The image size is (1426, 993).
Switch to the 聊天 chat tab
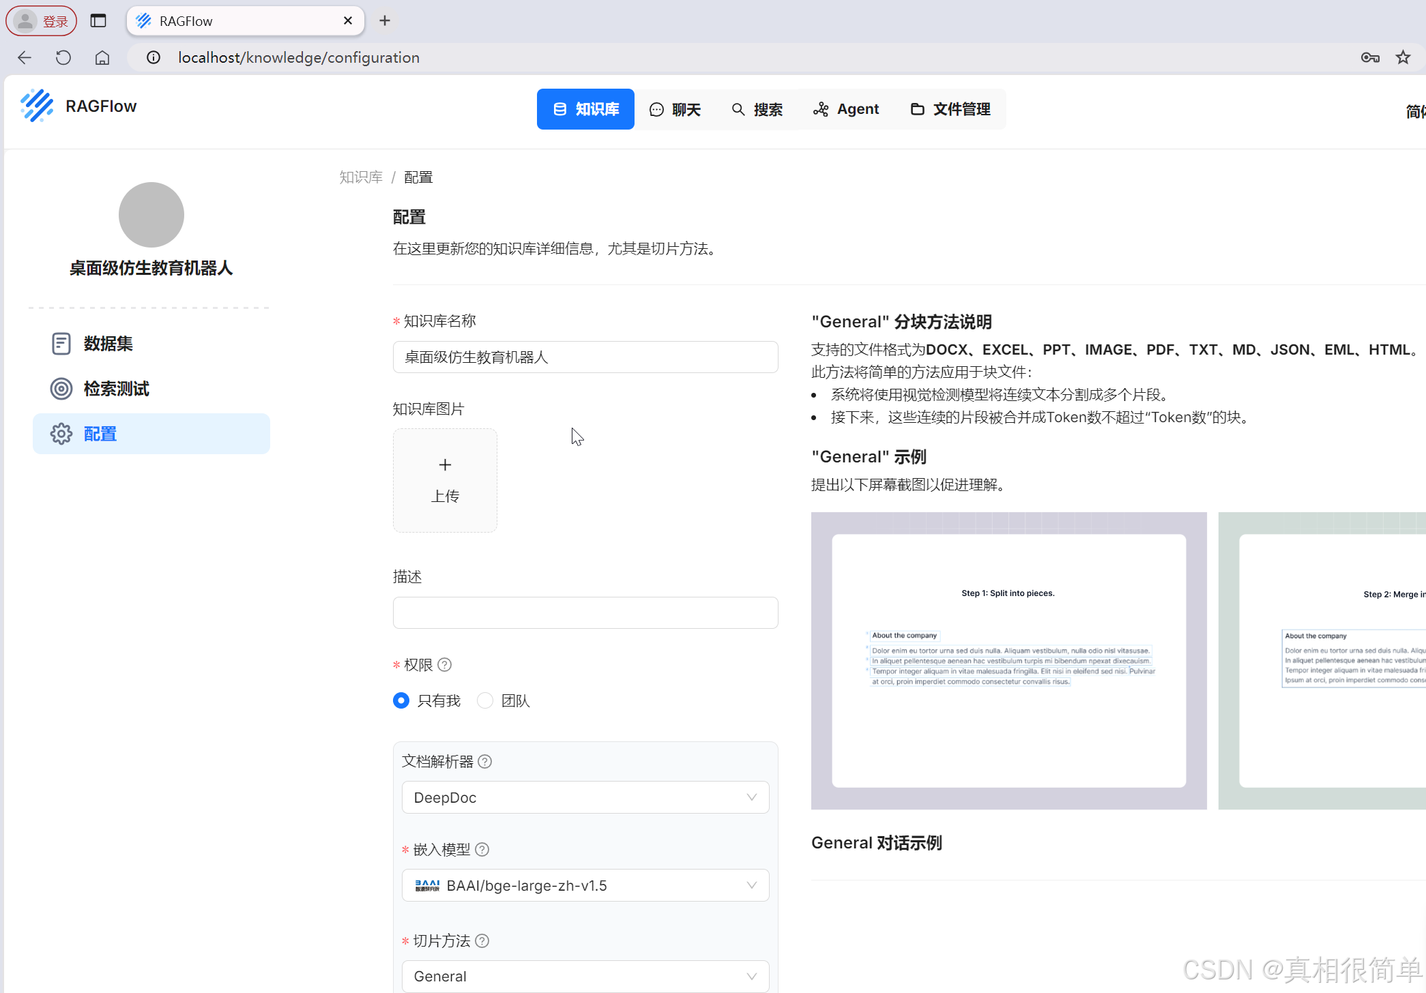tap(675, 109)
